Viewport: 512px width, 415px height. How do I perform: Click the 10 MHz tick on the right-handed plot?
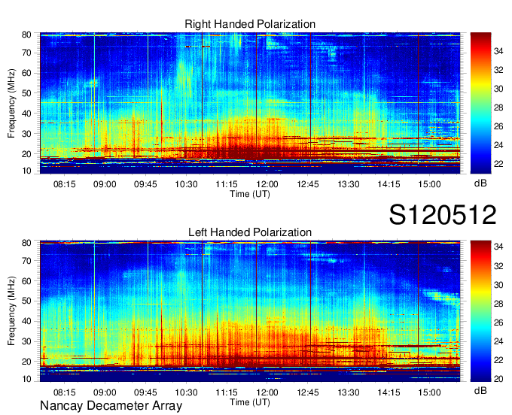pos(26,171)
